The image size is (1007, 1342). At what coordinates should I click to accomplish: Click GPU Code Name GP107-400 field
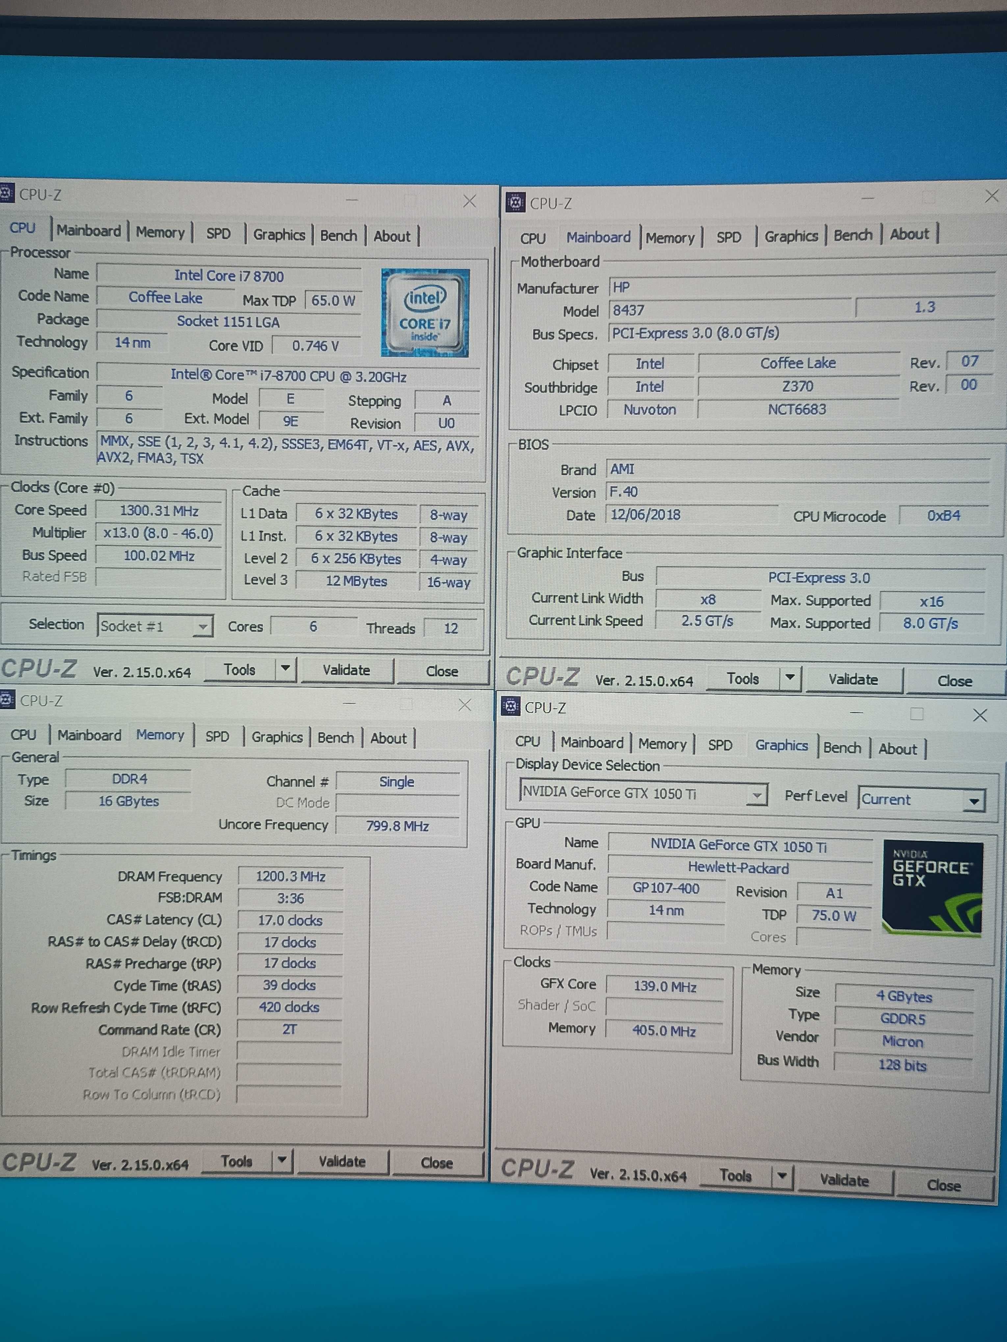pos(666,888)
